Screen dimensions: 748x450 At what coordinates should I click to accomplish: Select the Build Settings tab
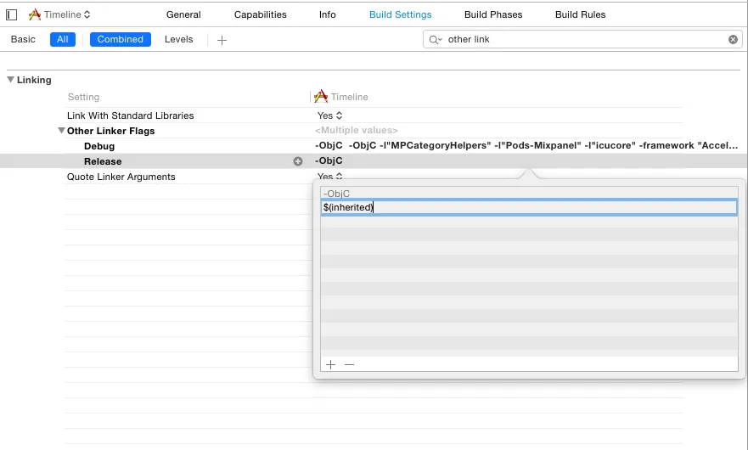tap(400, 14)
